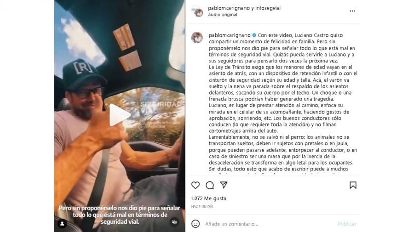Open pablomcarignano profile in header
This screenshot has width=414, height=232.
(229, 8)
